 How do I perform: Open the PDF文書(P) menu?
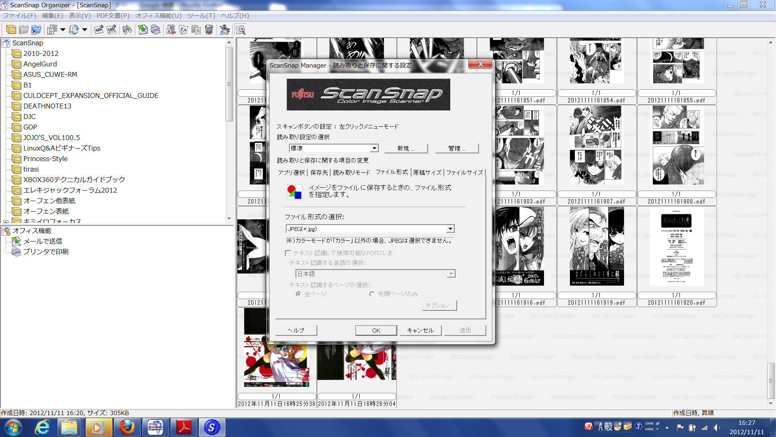pyautogui.click(x=113, y=15)
